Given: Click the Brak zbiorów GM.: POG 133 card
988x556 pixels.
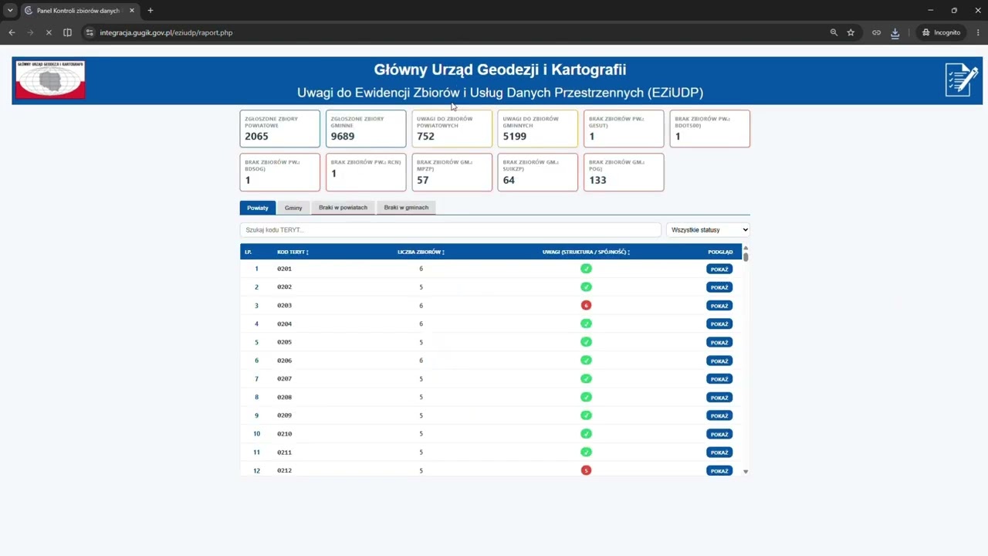Looking at the screenshot, I should coord(624,172).
